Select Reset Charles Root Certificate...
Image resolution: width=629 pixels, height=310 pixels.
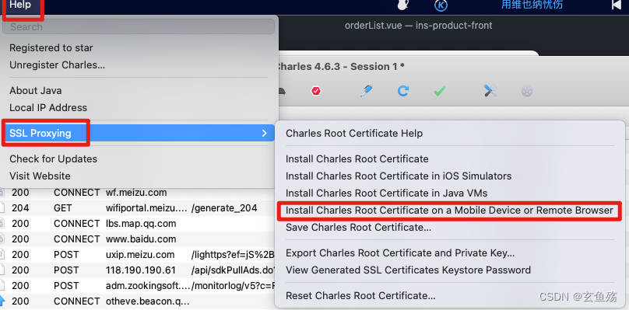pos(360,296)
